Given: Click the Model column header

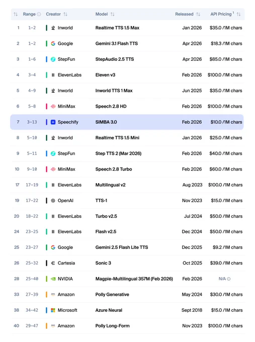Looking at the screenshot, I should (102, 14).
